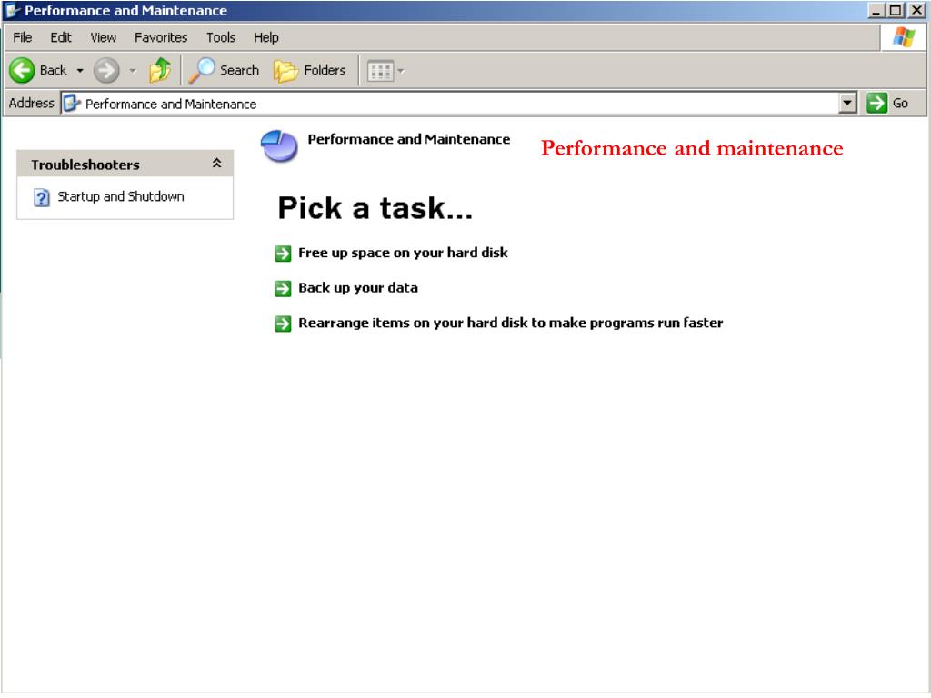Screen dimensions: 931x698
Task: Click the Pick a task heading
Action: (x=375, y=208)
